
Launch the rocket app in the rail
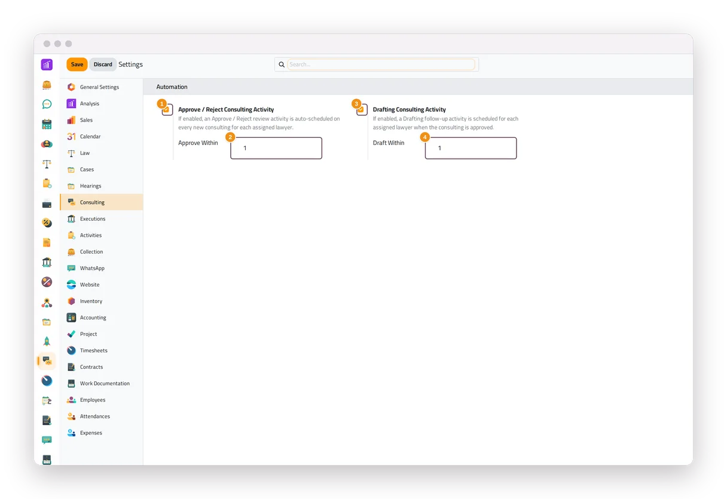tap(47, 341)
